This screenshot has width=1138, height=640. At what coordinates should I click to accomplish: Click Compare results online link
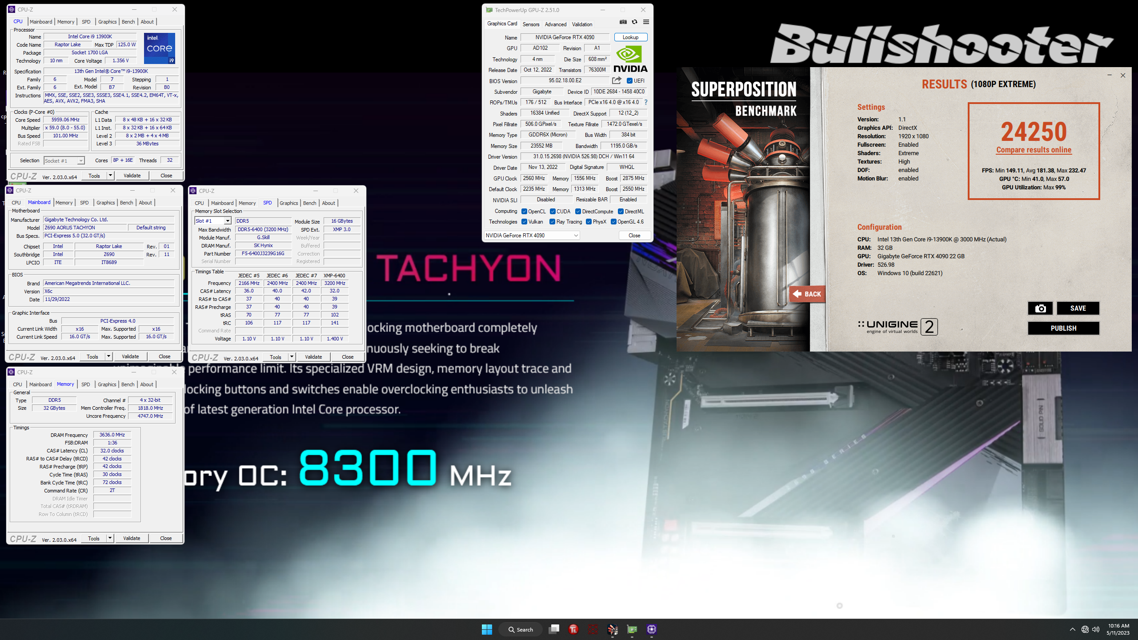point(1034,150)
